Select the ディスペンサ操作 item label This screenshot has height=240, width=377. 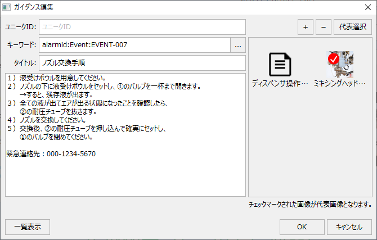click(x=280, y=83)
